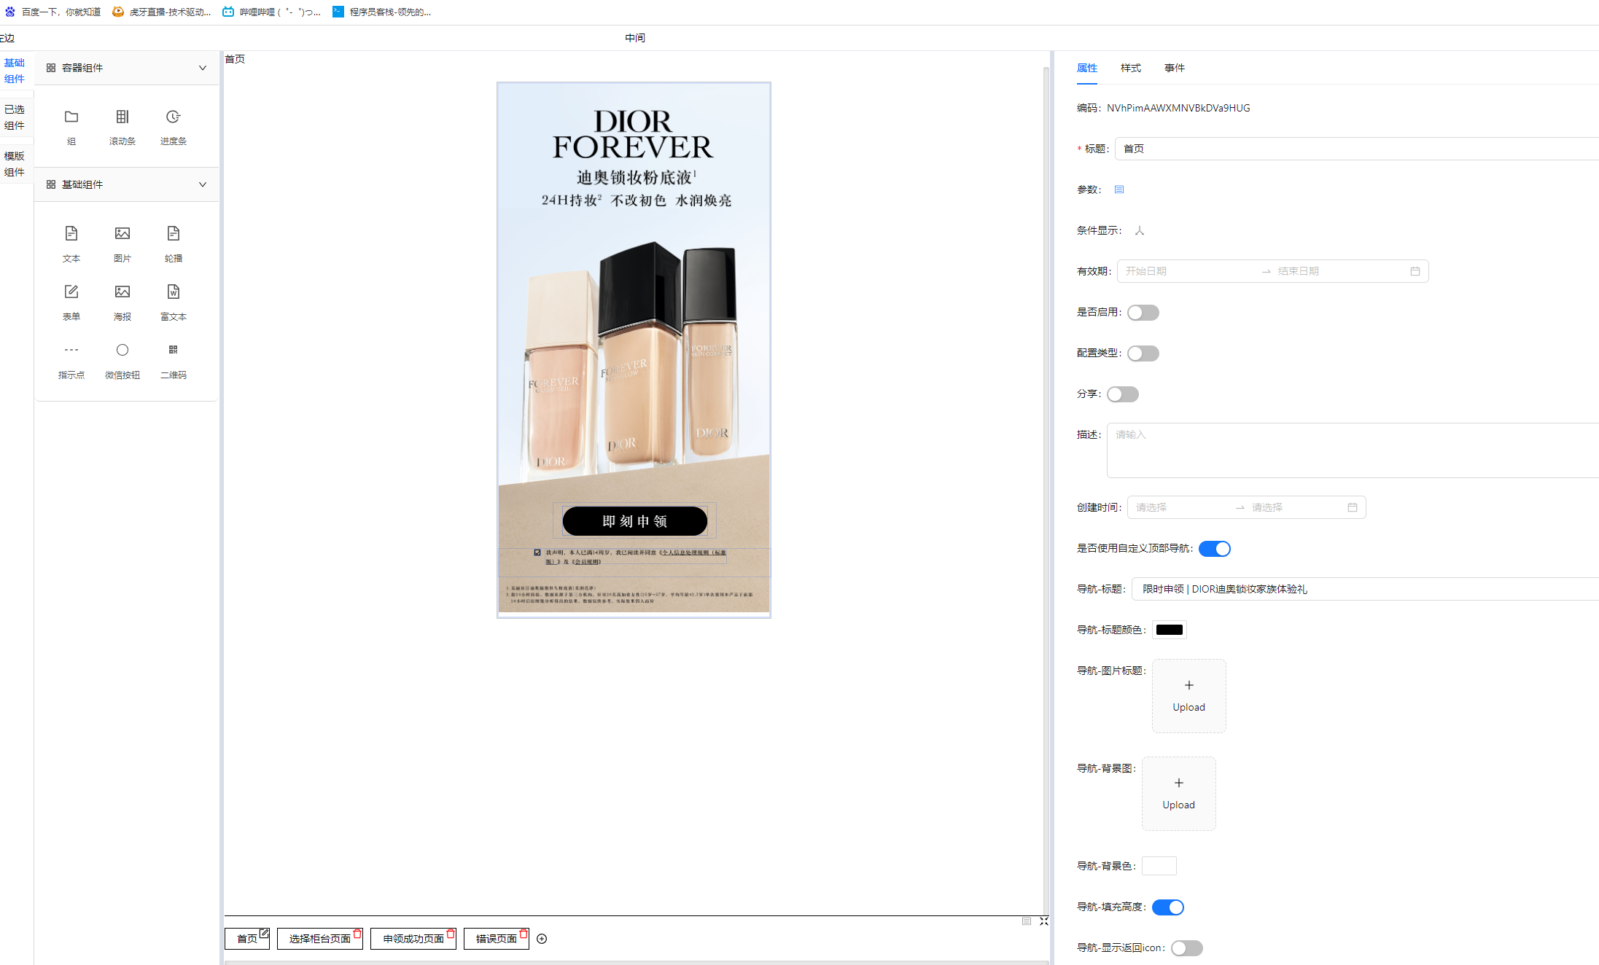The height and width of the screenshot is (965, 1599).
Task: Open the 条件显示 condition icon
Action: pos(1140,230)
